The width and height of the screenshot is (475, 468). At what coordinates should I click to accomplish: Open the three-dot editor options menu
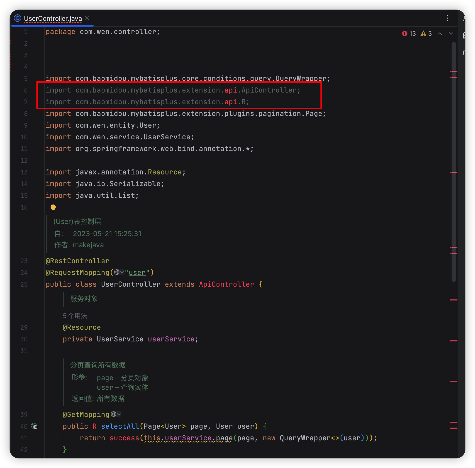pos(447,18)
